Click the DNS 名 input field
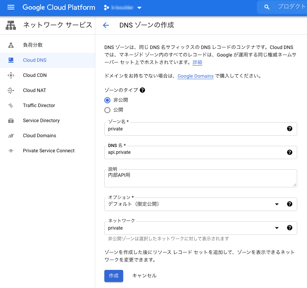Screen dimensions: 307x288 201,152
